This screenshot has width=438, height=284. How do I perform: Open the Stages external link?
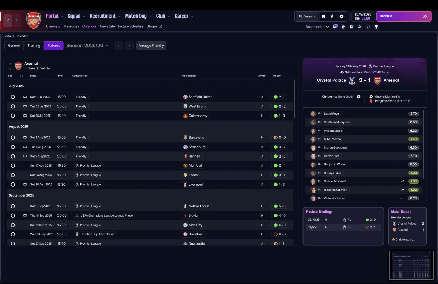[x=155, y=26]
